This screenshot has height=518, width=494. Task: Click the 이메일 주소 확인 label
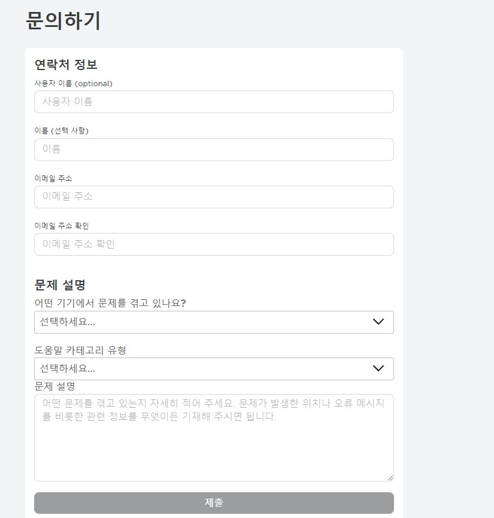click(x=62, y=226)
